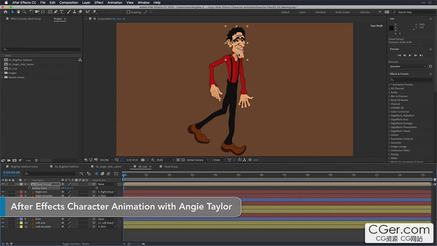Open the Composition menu
This screenshot has width=437, height=246.
tap(69, 2)
